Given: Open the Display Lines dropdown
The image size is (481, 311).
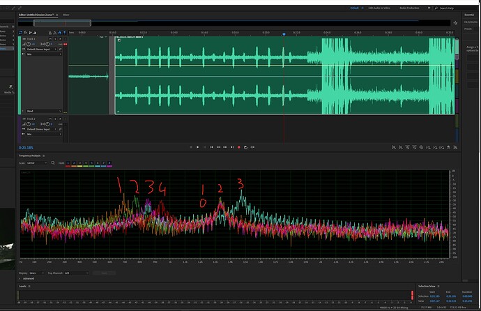Looking at the screenshot, I should point(37,273).
